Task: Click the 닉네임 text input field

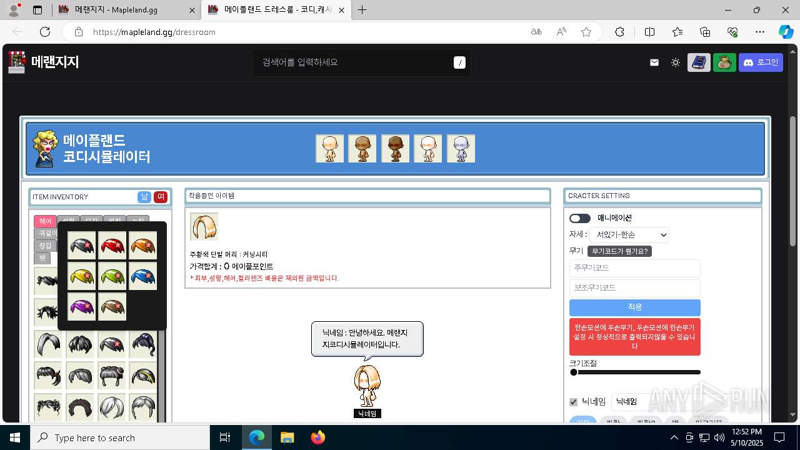Action: click(656, 402)
